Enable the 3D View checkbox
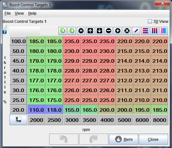Viewport: 172px width, 148px height. [150, 21]
